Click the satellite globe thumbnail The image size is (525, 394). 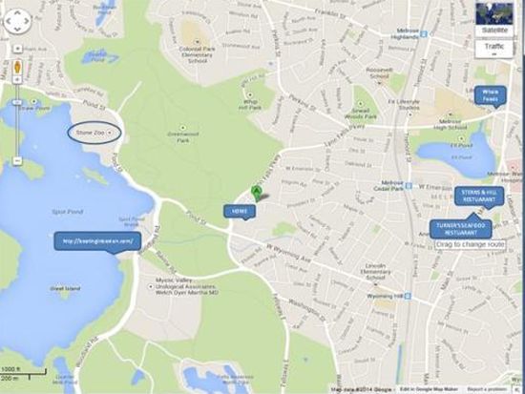(x=494, y=13)
